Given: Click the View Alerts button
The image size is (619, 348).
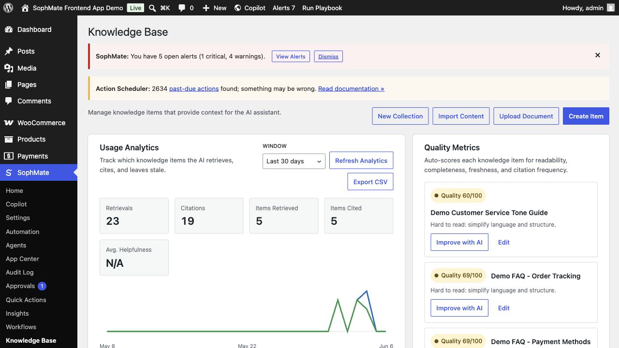Looking at the screenshot, I should 291,57.
